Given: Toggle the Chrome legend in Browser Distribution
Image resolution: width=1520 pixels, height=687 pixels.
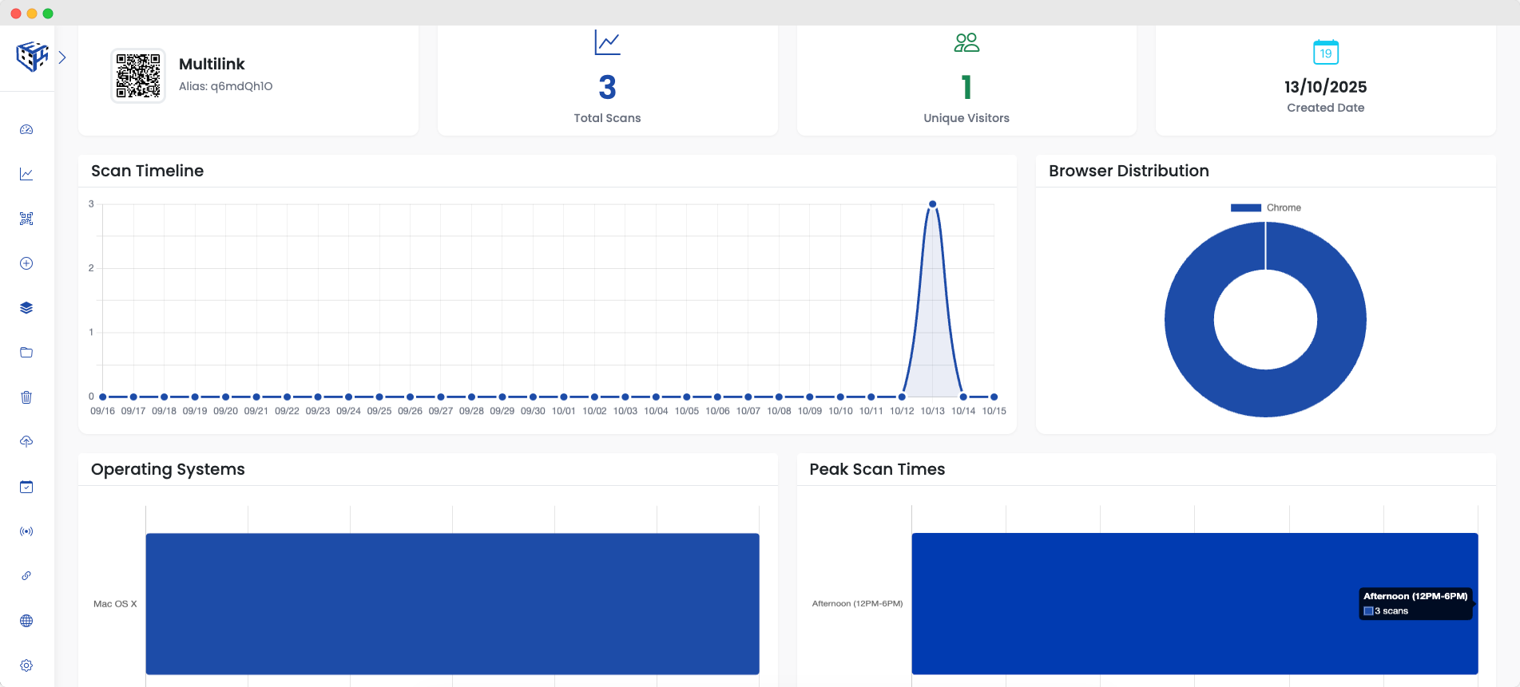Looking at the screenshot, I should pos(1266,207).
